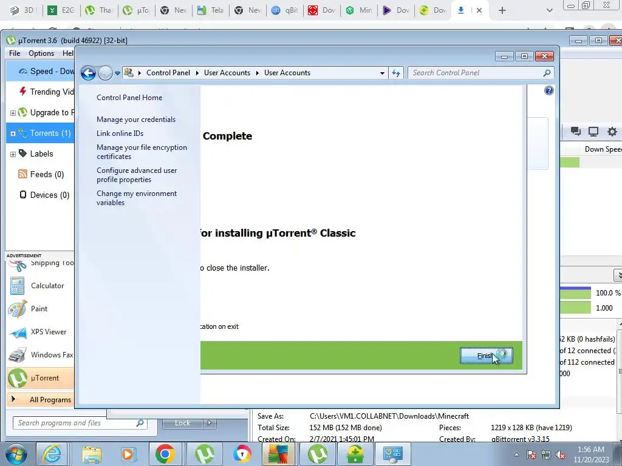Launch Windows Fax from Start menu
This screenshot has width=622, height=466.
[x=41, y=354]
